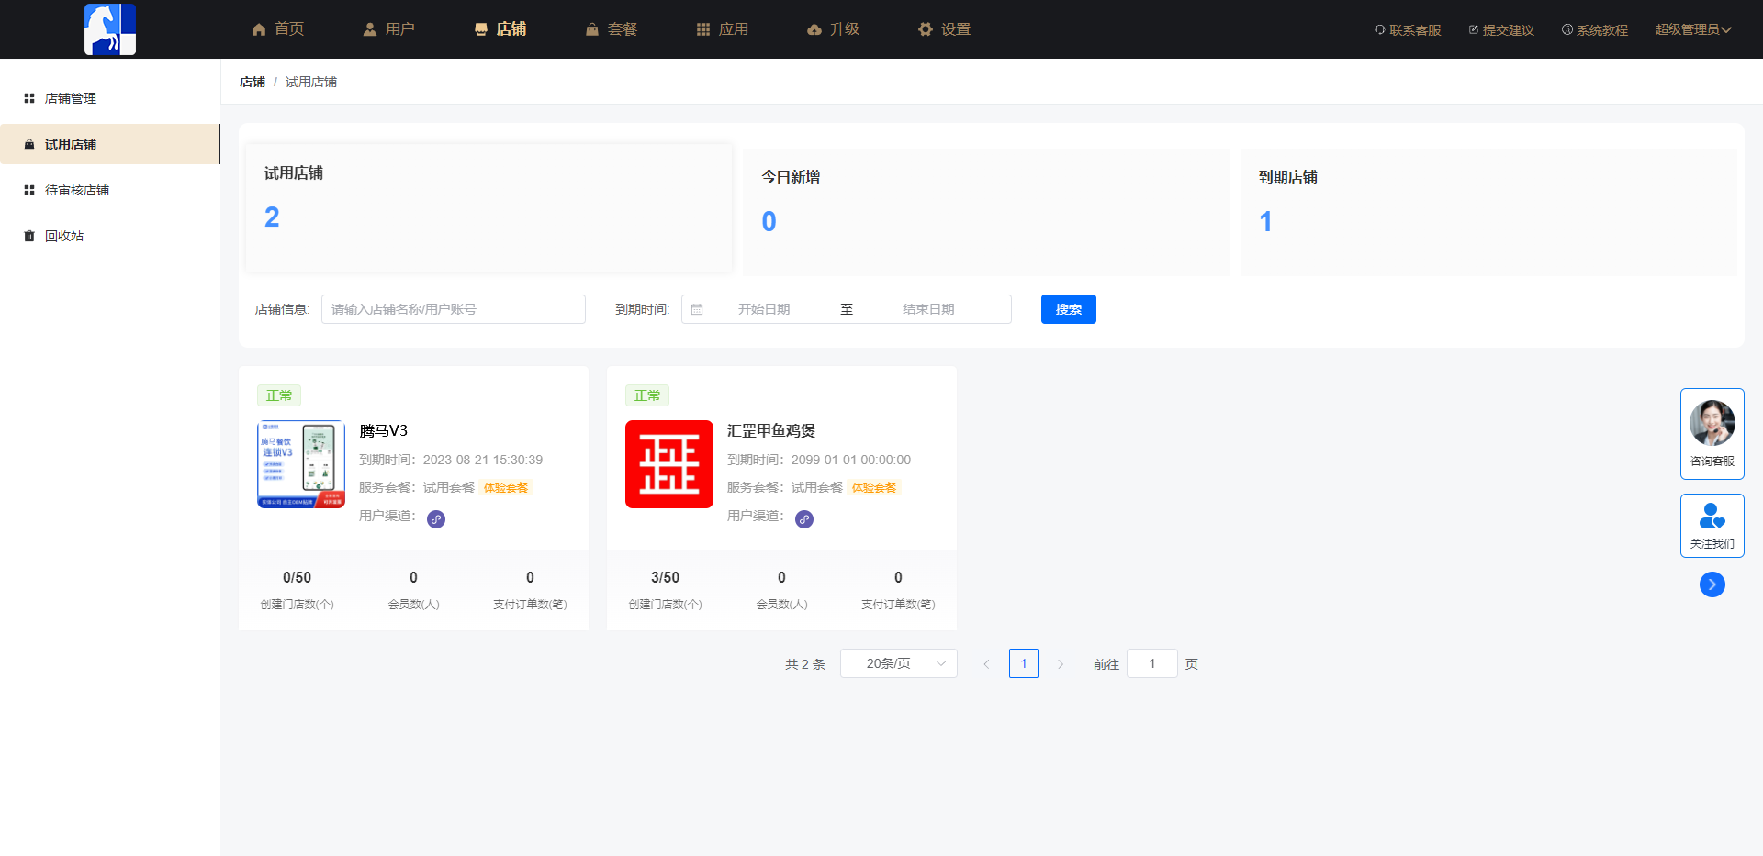Open the 用户 menu
This screenshot has height=856, width=1763.
click(x=388, y=29)
